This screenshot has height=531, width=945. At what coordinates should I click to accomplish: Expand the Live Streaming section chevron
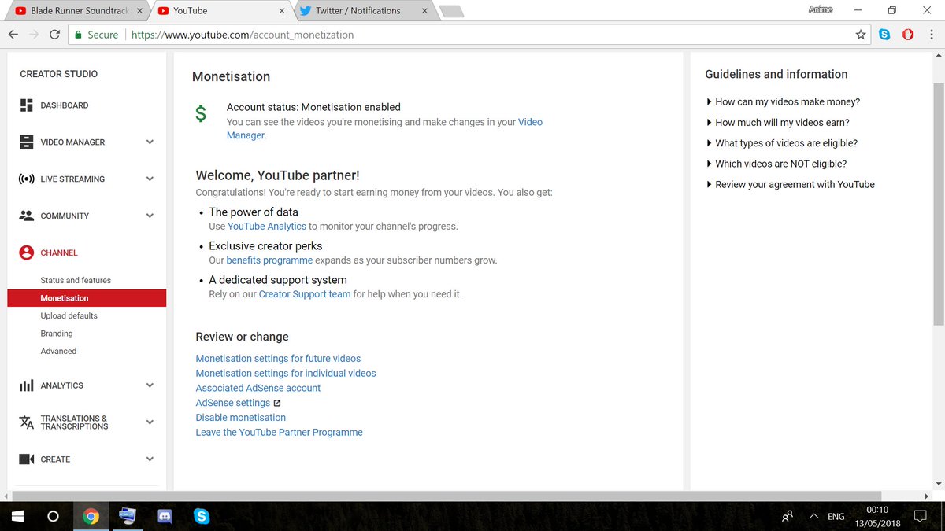150,179
